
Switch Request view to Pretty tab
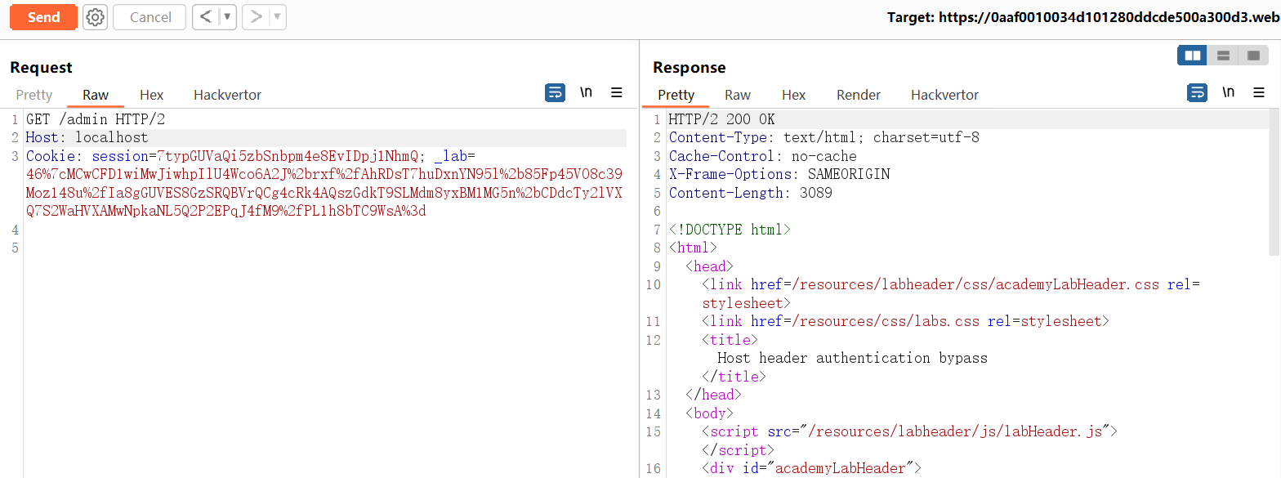(x=34, y=95)
